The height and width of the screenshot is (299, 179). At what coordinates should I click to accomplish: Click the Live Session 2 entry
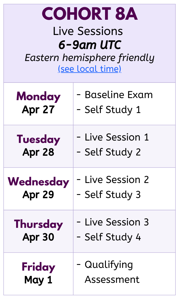pos(117,180)
